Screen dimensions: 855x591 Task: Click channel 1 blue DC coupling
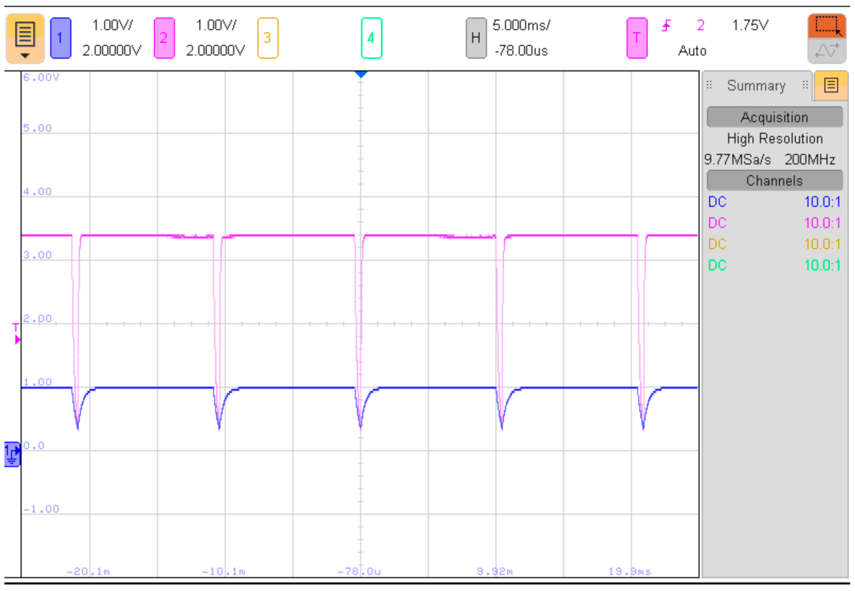(x=717, y=202)
